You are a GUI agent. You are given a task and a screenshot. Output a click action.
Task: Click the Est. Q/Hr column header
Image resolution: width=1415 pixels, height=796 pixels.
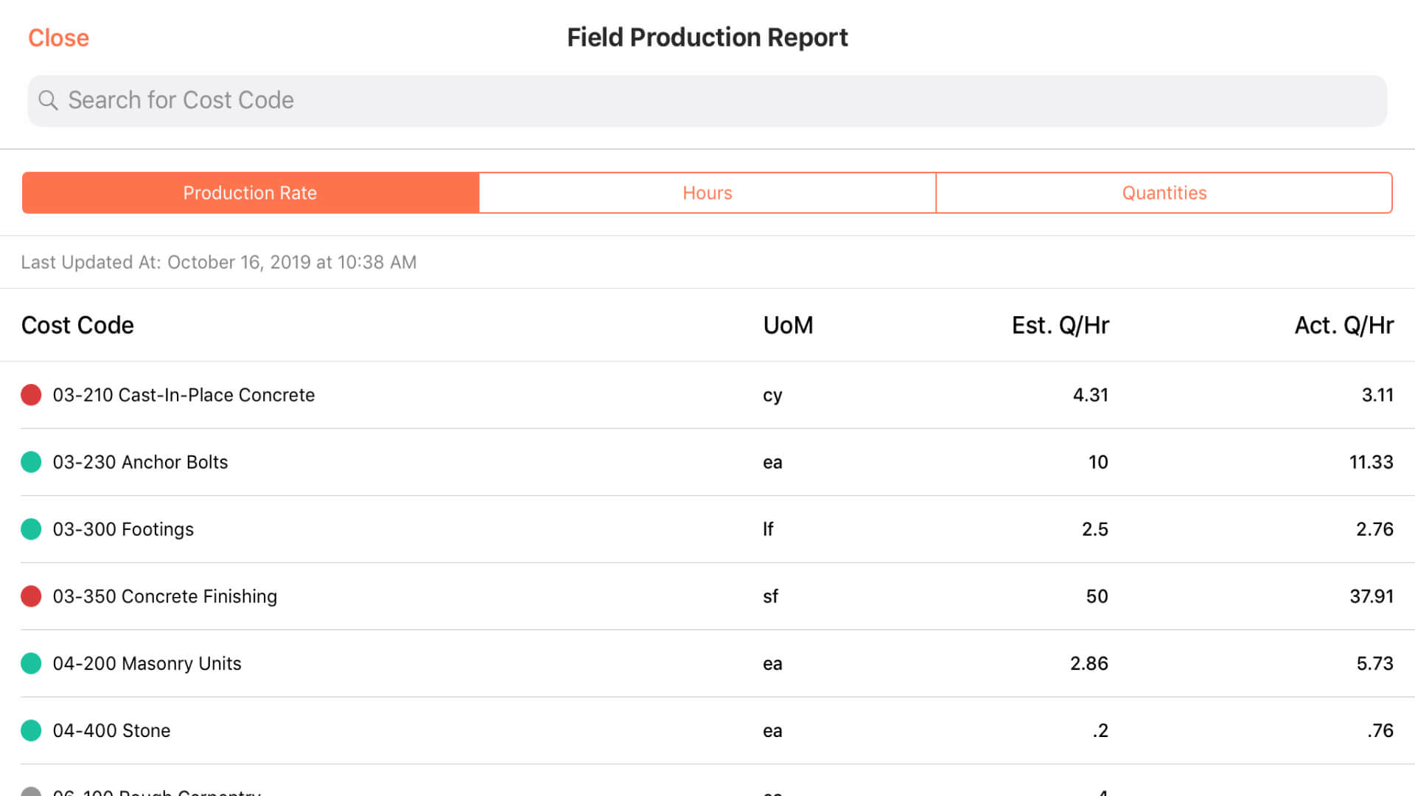(1060, 325)
